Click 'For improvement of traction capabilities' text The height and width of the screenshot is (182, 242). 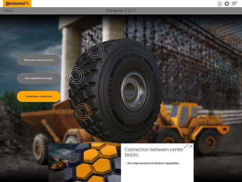tap(153, 163)
